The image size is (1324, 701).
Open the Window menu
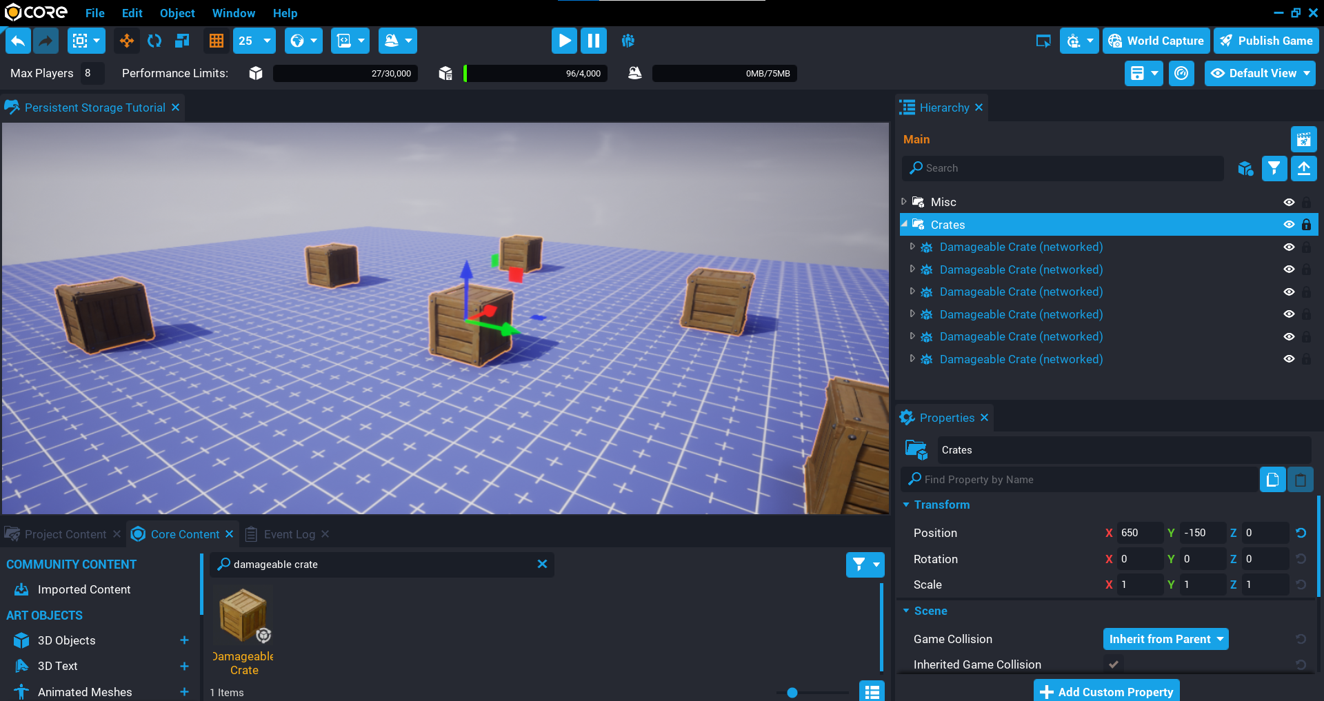point(233,13)
